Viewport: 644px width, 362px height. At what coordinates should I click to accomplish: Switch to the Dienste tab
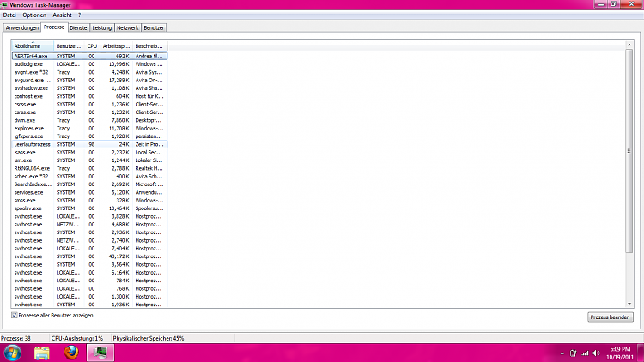[x=78, y=28]
